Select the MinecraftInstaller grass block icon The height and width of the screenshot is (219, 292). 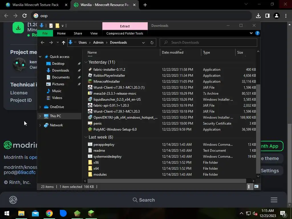(x=90, y=81)
